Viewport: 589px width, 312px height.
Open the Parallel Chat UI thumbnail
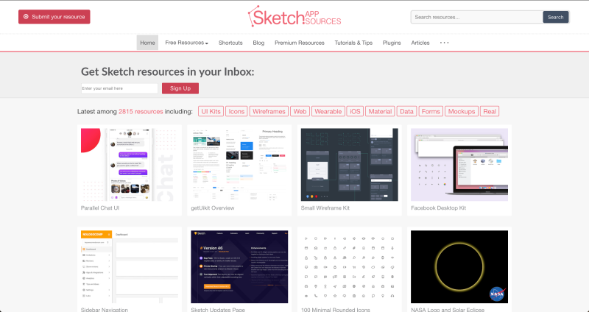tap(130, 164)
